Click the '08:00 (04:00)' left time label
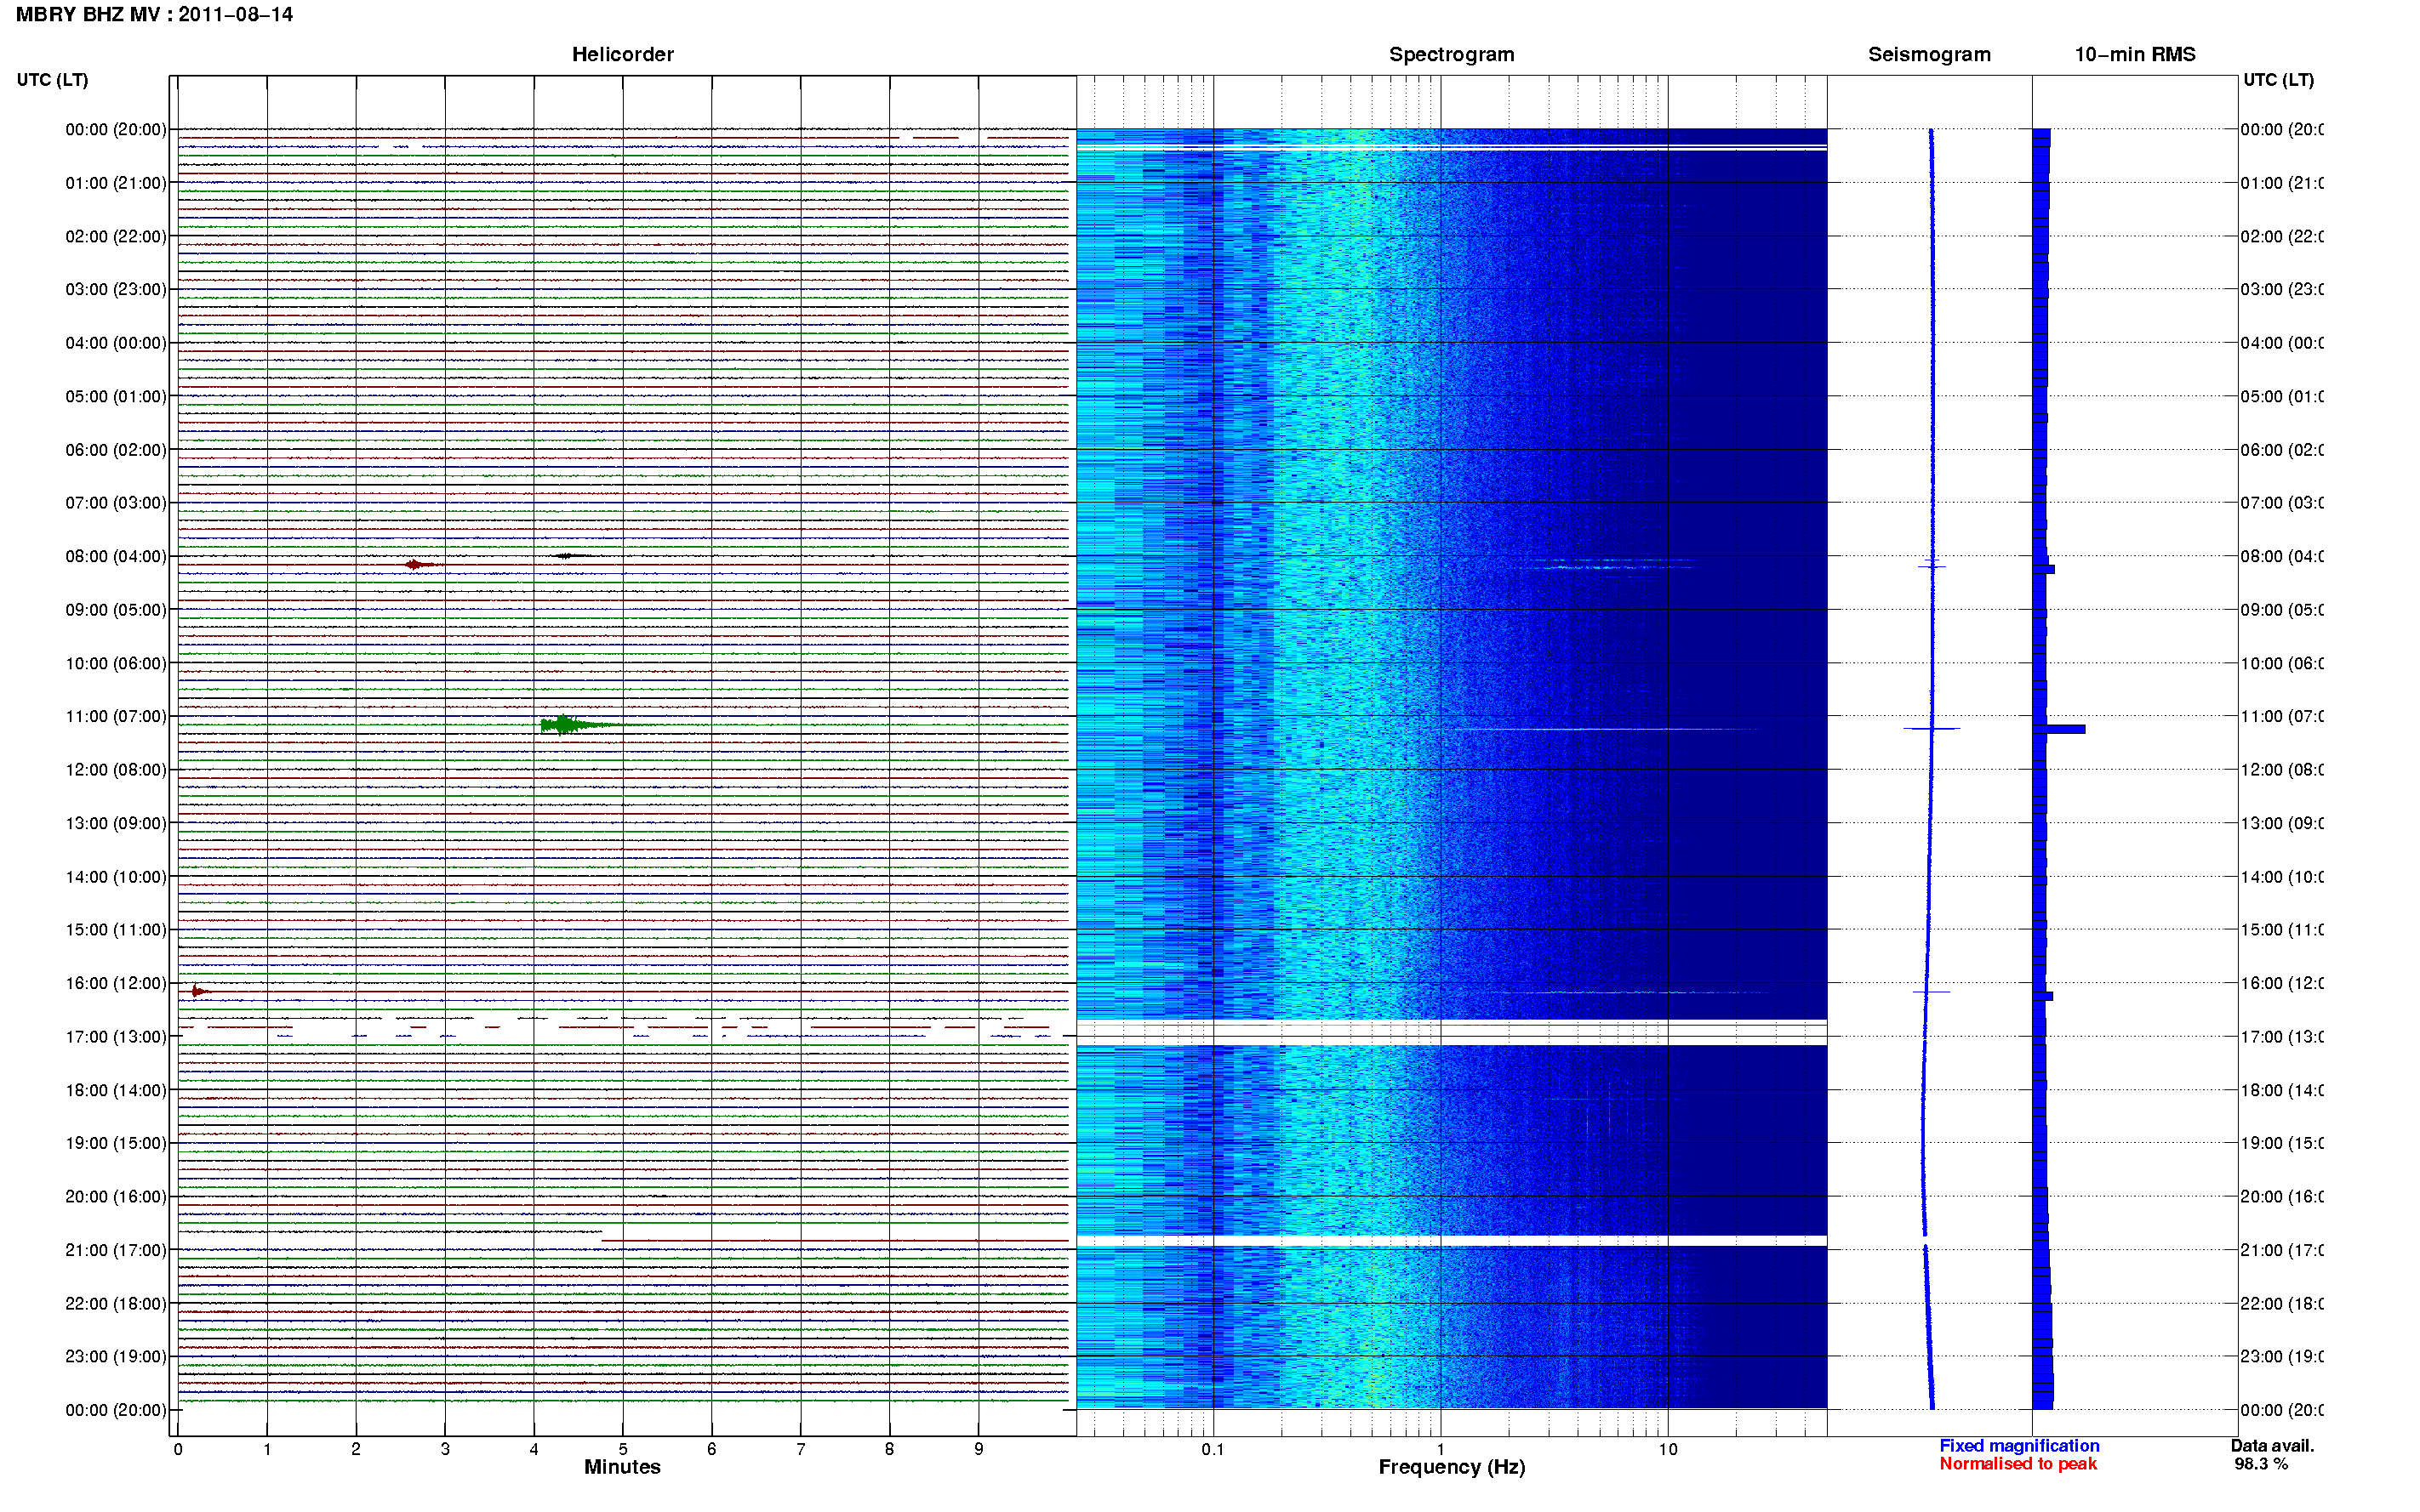This screenshot has height=1512, width=2420. click(x=116, y=556)
